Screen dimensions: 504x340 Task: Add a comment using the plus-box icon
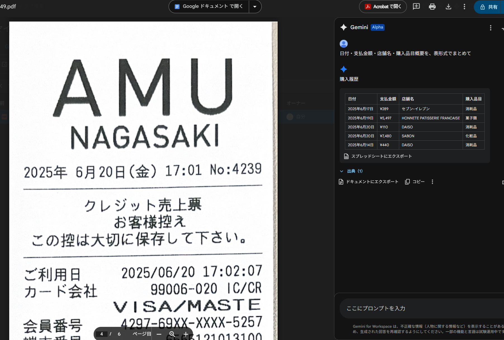click(416, 6)
